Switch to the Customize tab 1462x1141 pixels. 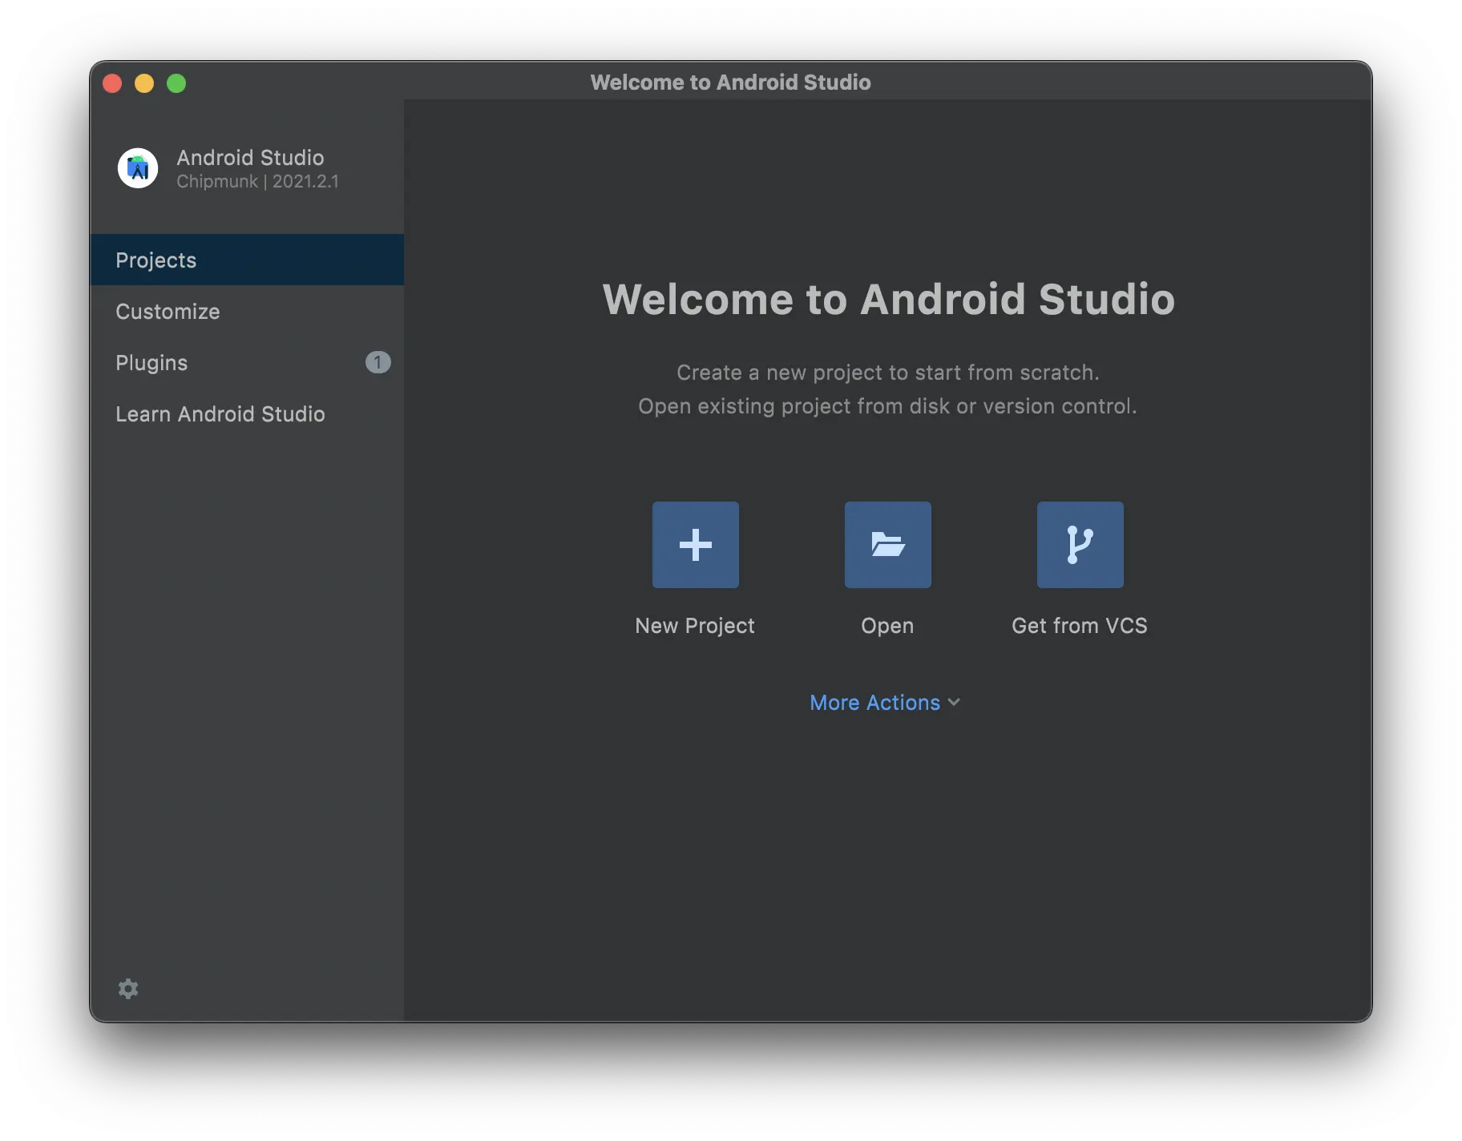tap(168, 311)
